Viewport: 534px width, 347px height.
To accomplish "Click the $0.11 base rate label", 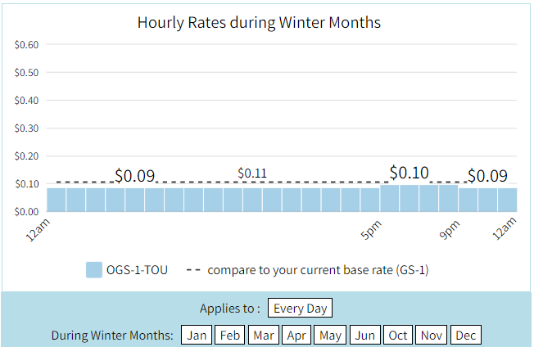I will coord(252,173).
